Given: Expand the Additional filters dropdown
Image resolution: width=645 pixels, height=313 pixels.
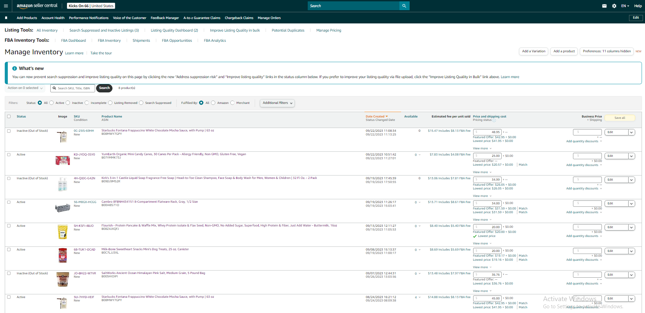Looking at the screenshot, I should 277,103.
